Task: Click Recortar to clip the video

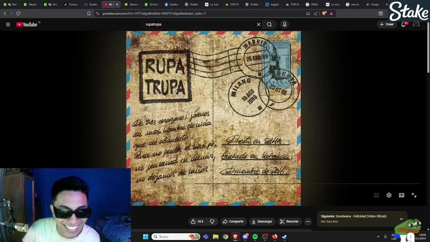Action: point(289,221)
